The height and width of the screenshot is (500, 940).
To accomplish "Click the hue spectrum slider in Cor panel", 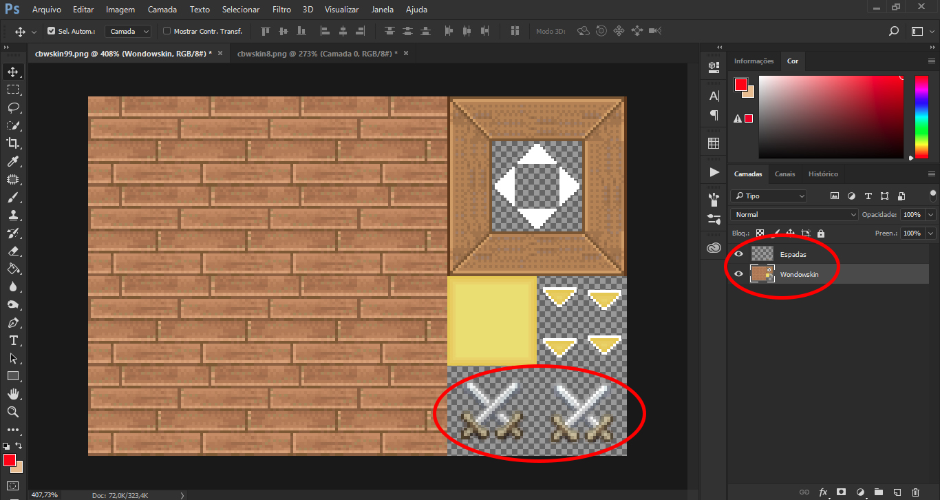I will point(921,117).
